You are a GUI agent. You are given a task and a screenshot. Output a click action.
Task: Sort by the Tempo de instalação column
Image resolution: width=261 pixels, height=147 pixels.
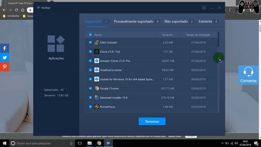[198, 35]
